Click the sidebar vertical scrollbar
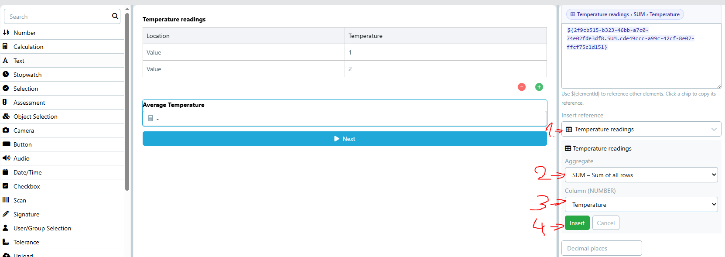The image size is (725, 257). click(127, 102)
